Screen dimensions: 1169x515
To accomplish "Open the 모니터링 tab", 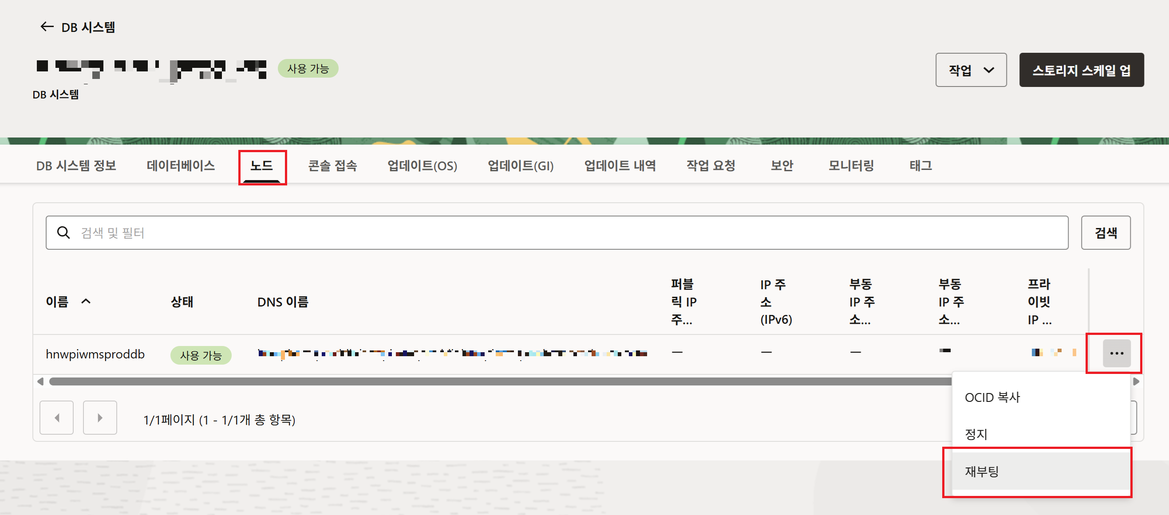I will 851,165.
